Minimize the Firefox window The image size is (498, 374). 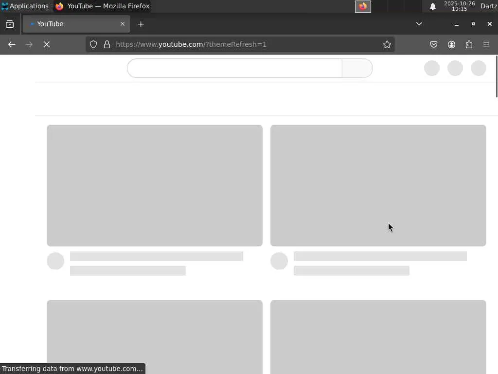pos(456,24)
